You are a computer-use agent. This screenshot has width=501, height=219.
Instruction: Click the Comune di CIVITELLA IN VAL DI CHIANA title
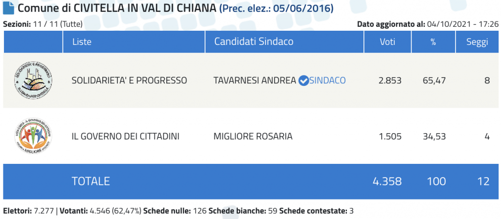(x=117, y=8)
